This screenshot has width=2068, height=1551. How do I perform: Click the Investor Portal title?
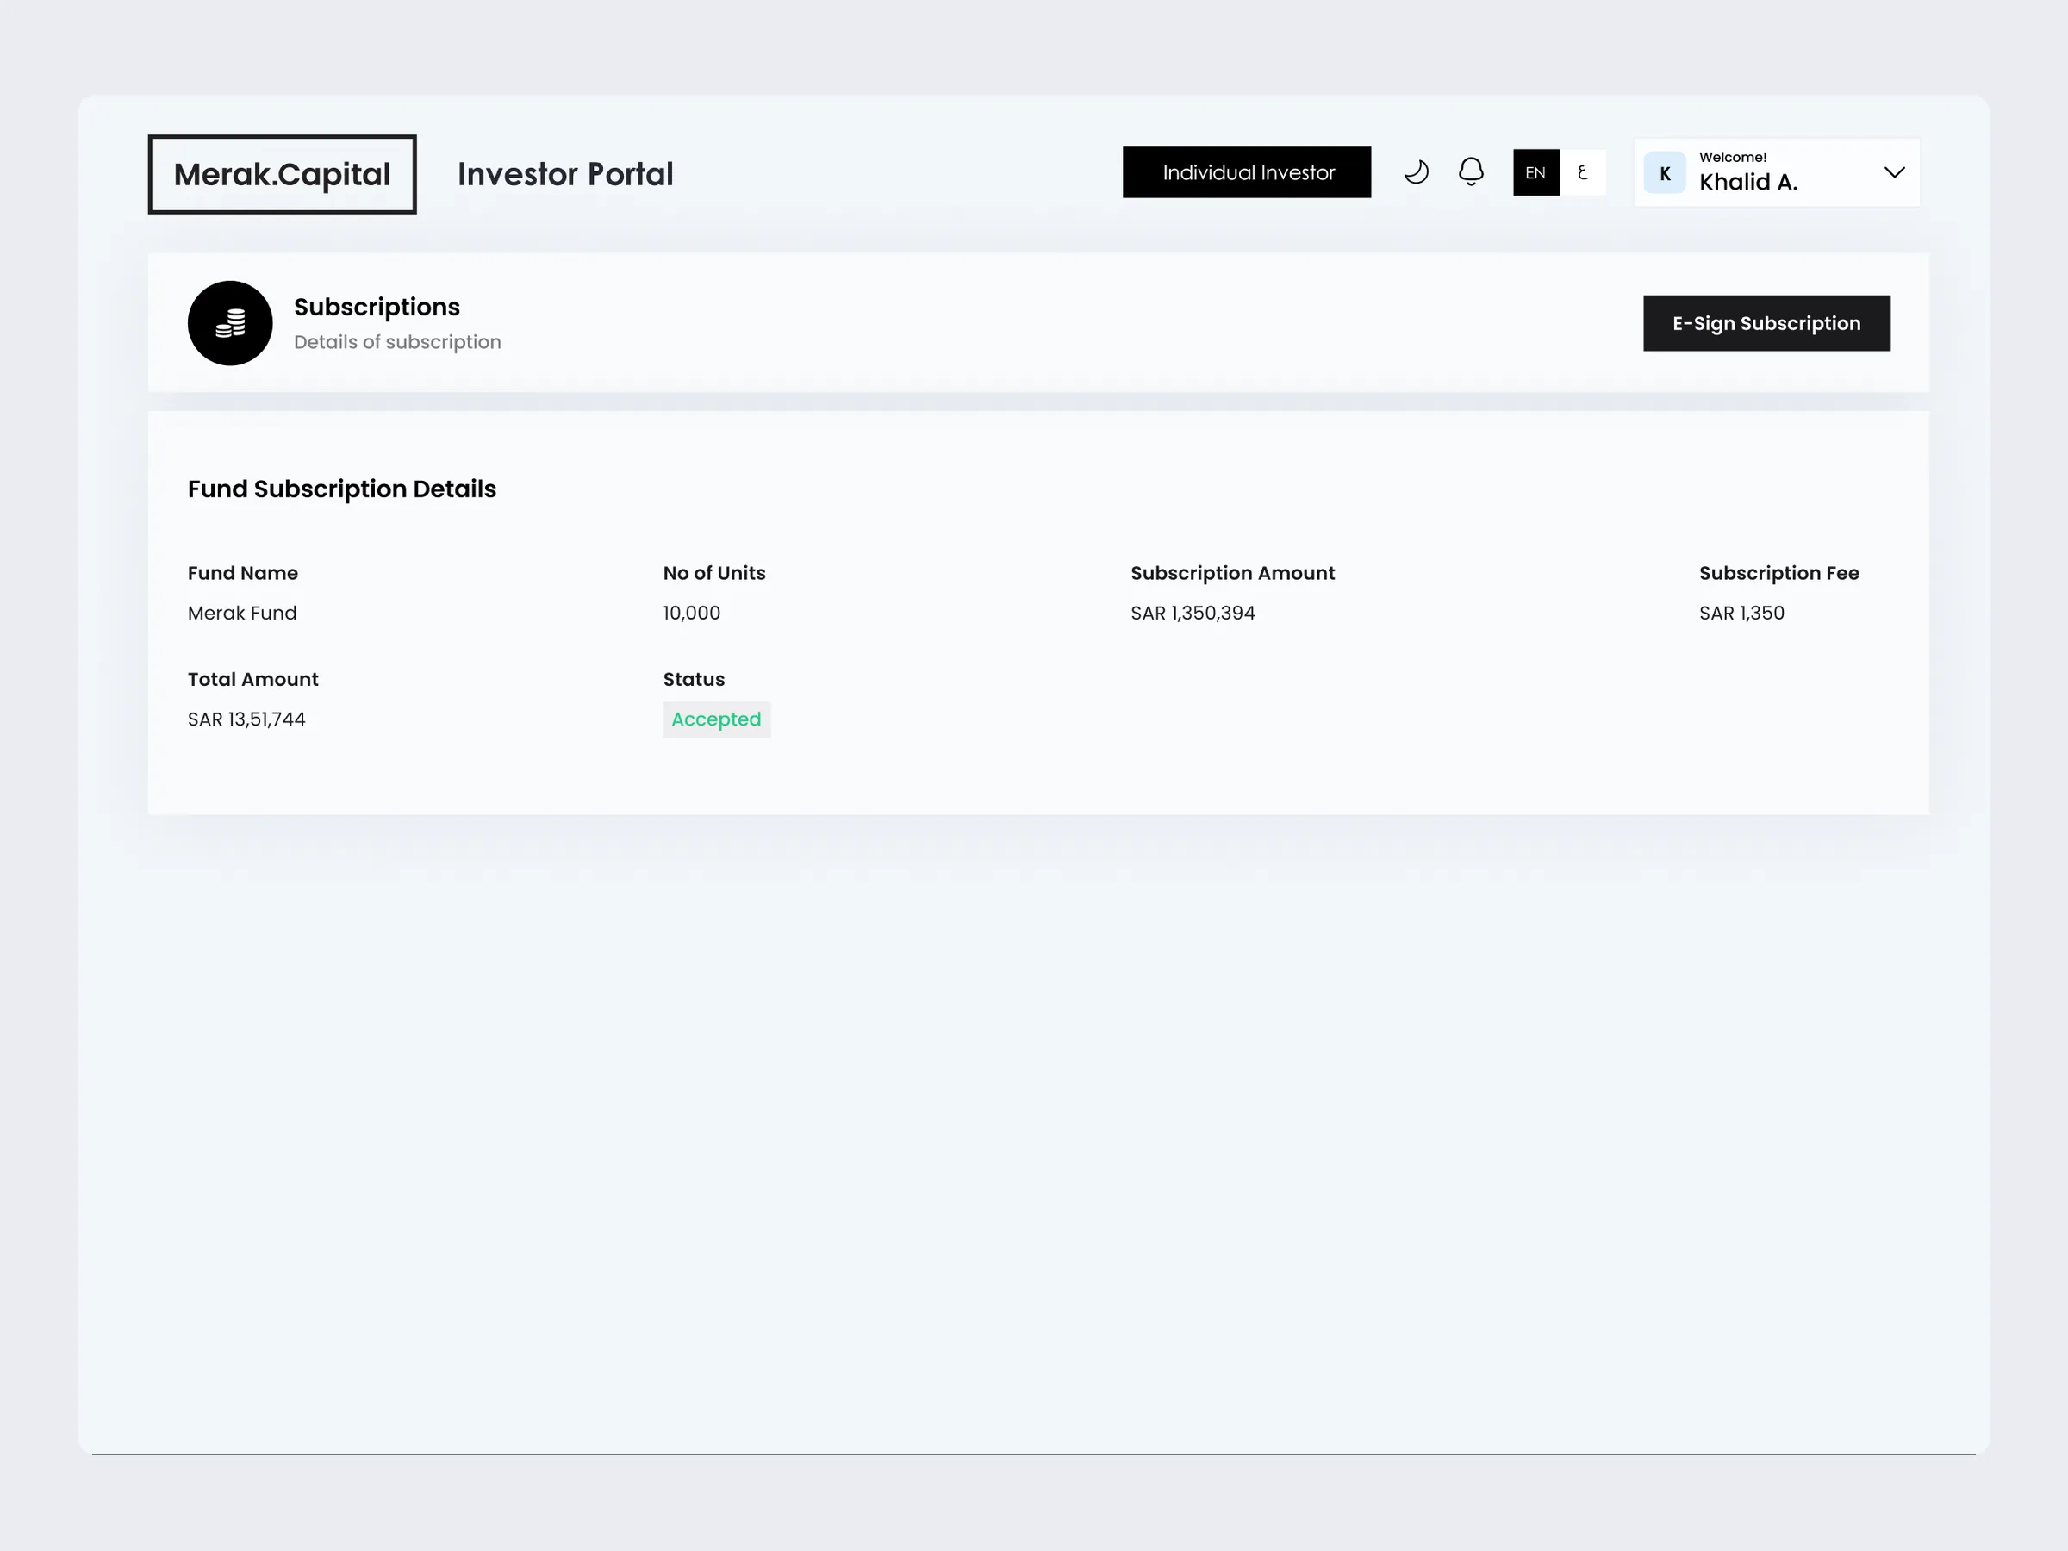[564, 175]
